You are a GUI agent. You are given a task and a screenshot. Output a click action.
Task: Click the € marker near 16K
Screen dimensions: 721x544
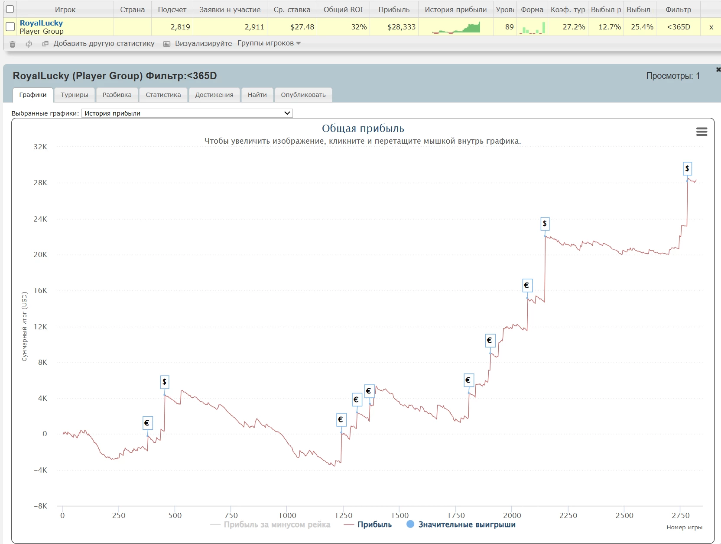tap(527, 285)
